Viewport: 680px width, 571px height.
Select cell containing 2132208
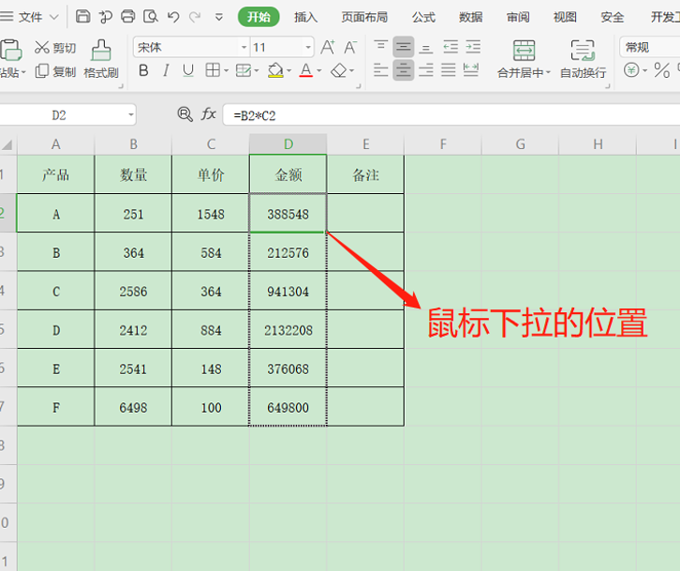288,330
